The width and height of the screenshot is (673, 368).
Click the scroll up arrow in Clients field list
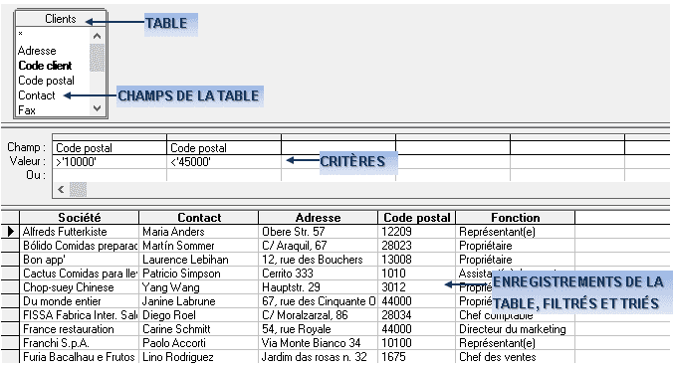97,36
